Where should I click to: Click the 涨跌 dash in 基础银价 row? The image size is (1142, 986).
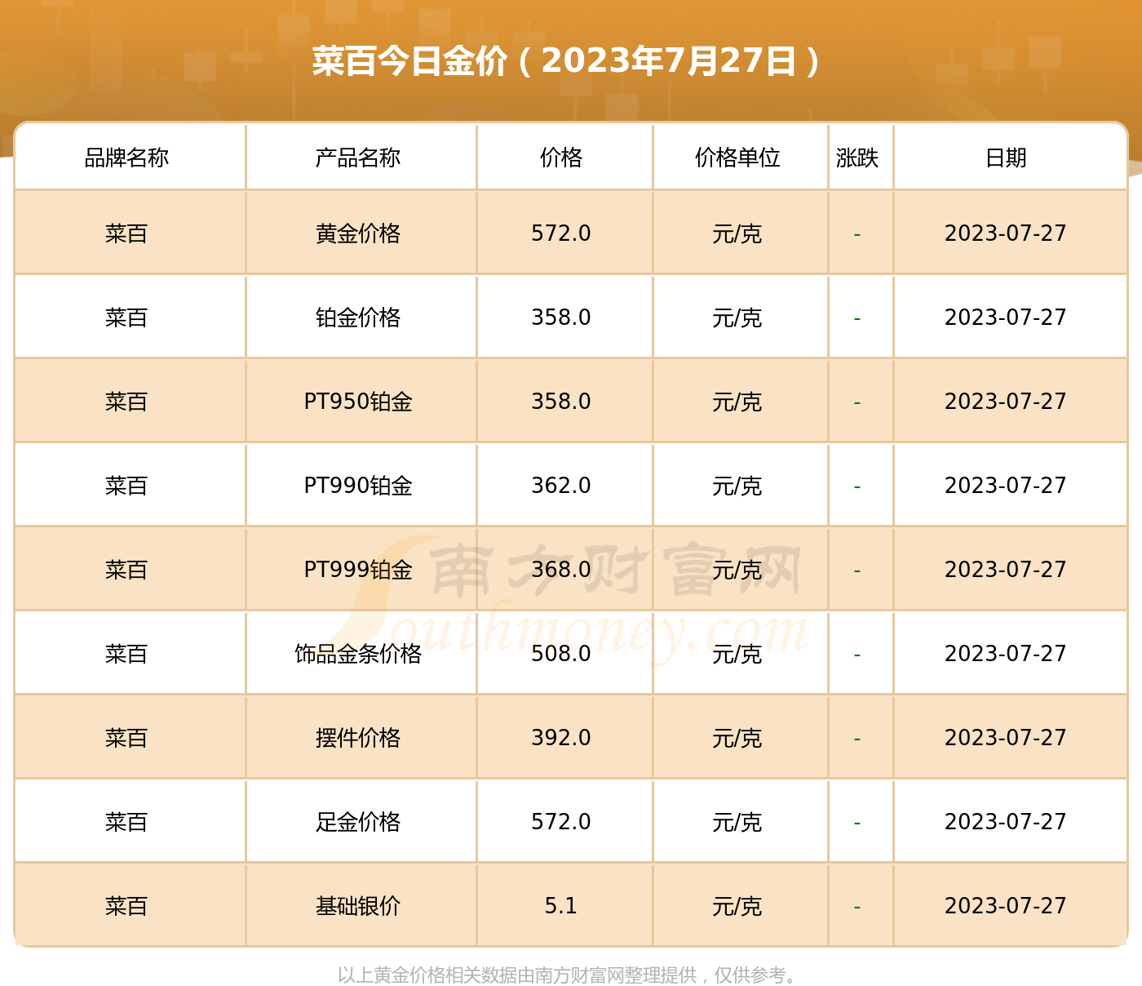point(857,908)
